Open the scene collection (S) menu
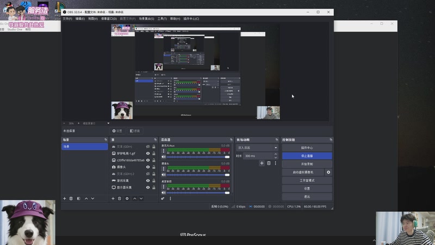Screen dimensions: 435x245 point(146,19)
